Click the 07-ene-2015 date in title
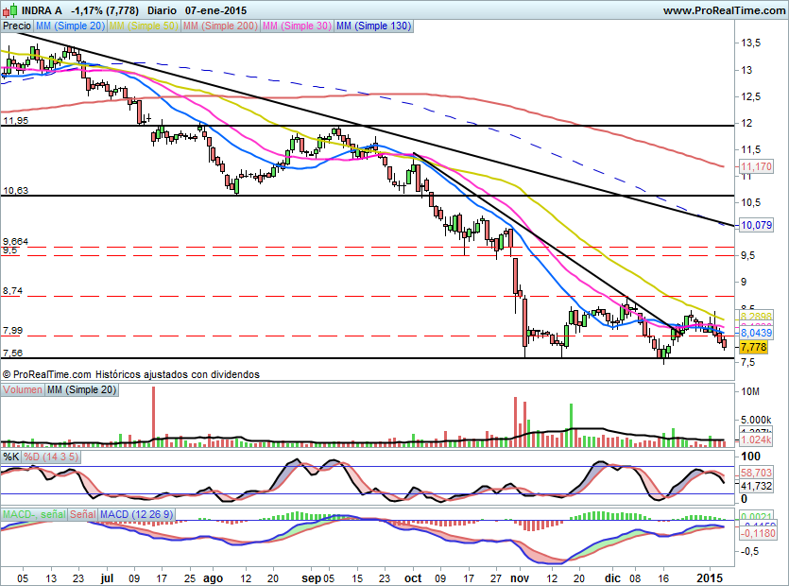 tap(215, 10)
